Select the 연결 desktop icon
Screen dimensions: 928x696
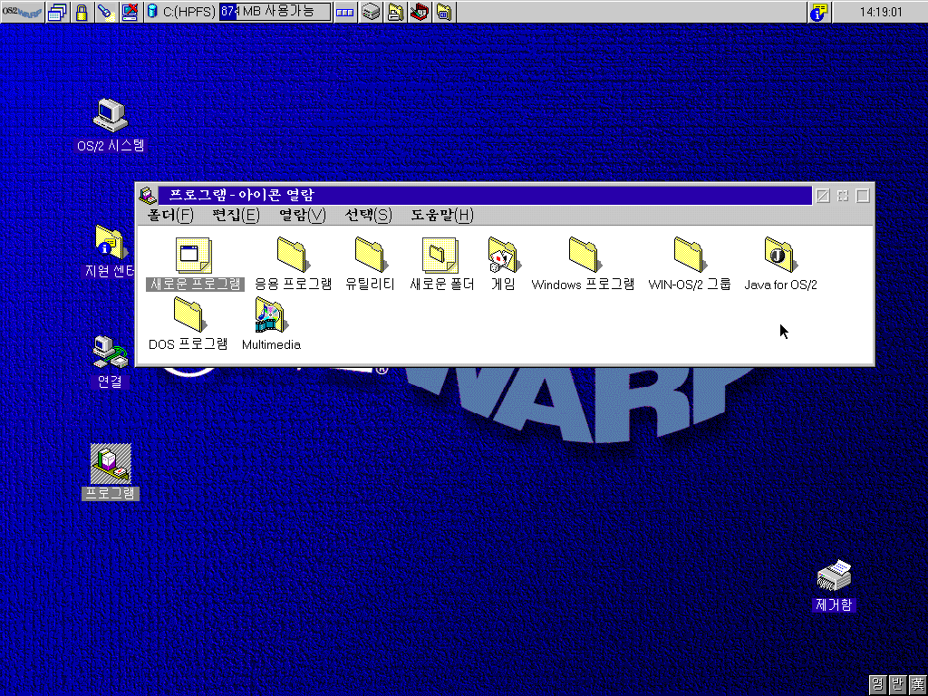coord(110,362)
